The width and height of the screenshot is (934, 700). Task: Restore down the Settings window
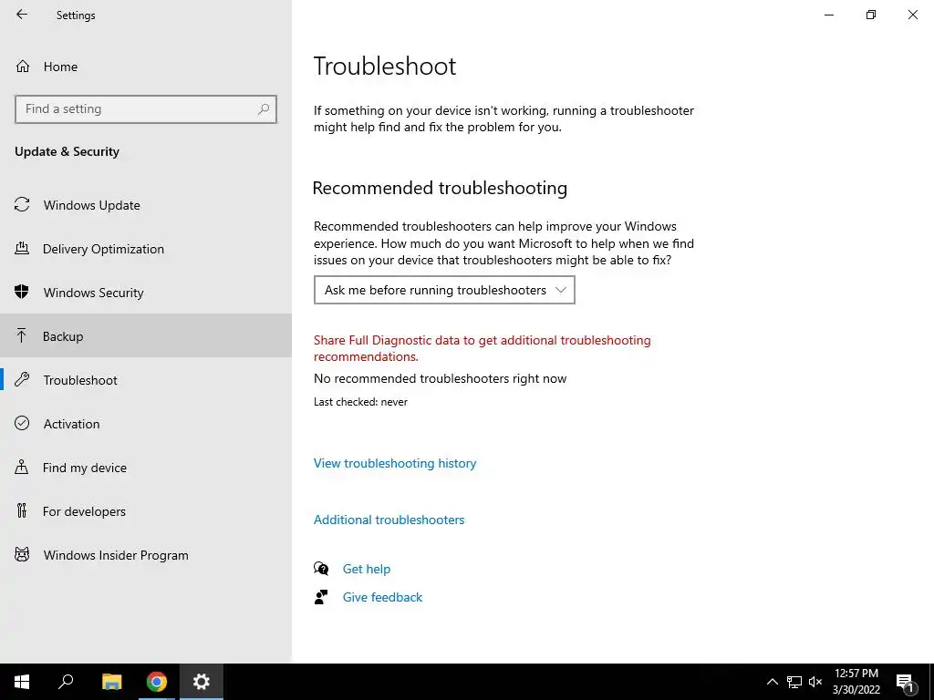pyautogui.click(x=871, y=15)
